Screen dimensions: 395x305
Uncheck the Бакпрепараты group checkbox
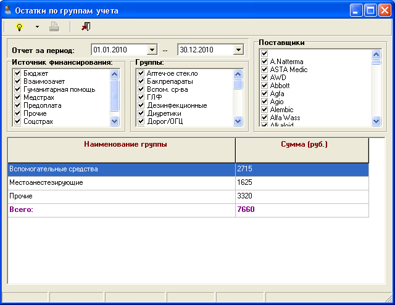pos(141,82)
